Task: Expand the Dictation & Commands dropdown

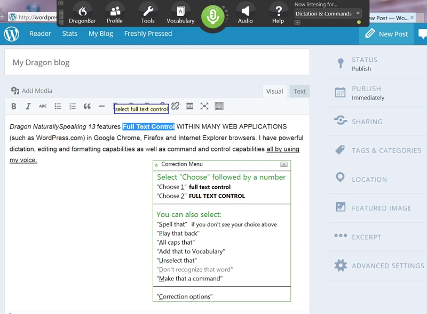Action: click(x=328, y=14)
